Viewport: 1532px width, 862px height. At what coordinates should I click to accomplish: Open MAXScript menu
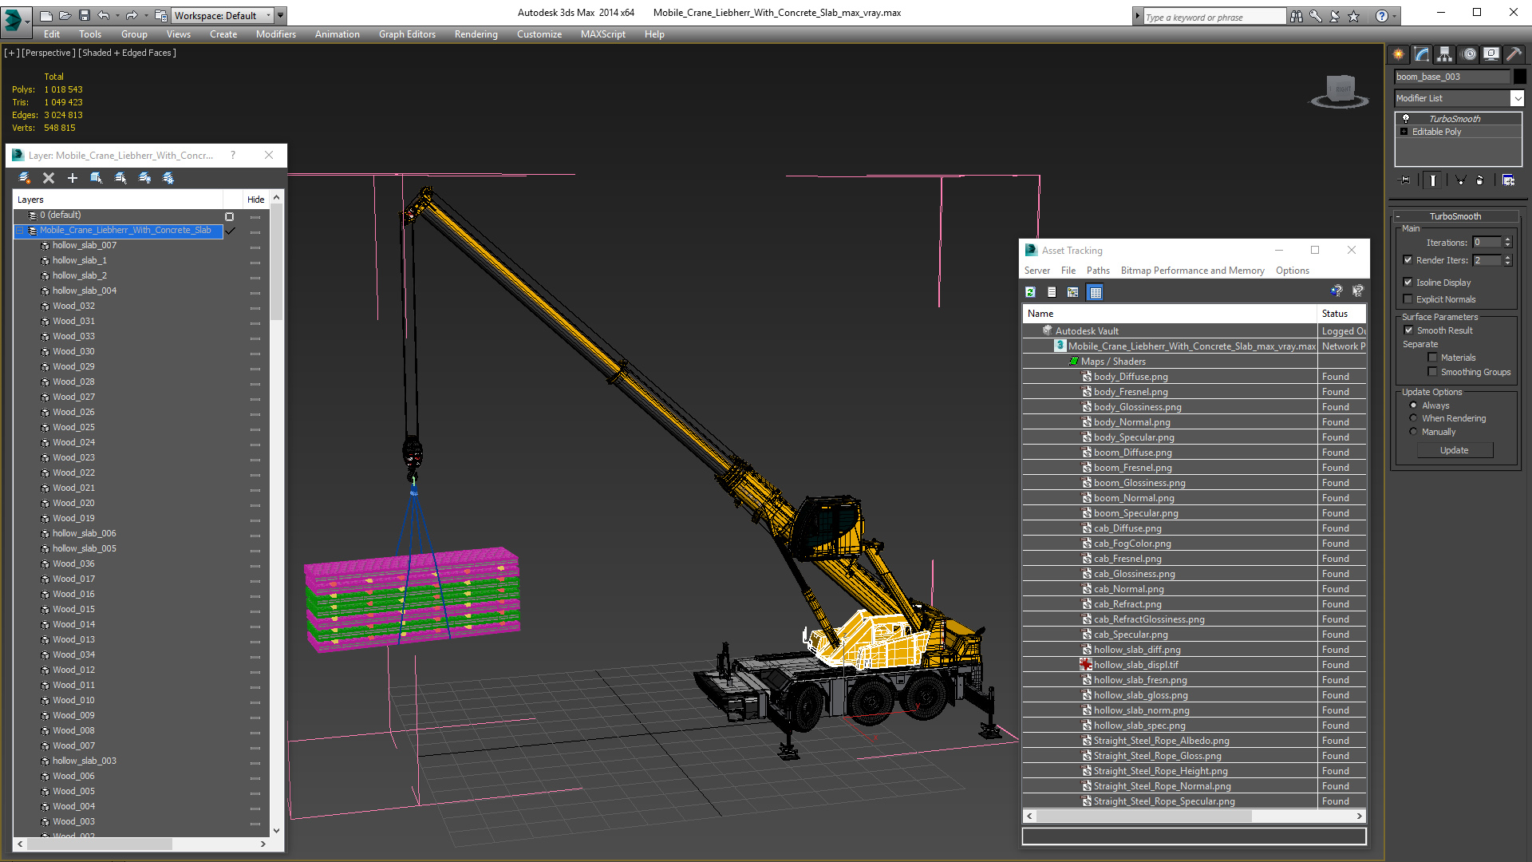602,34
